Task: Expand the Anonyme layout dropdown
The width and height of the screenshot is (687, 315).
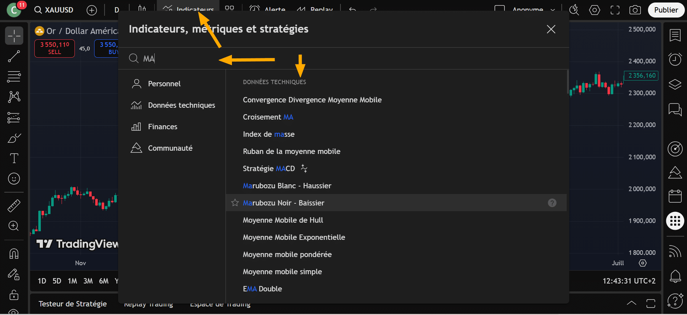Action: point(553,10)
